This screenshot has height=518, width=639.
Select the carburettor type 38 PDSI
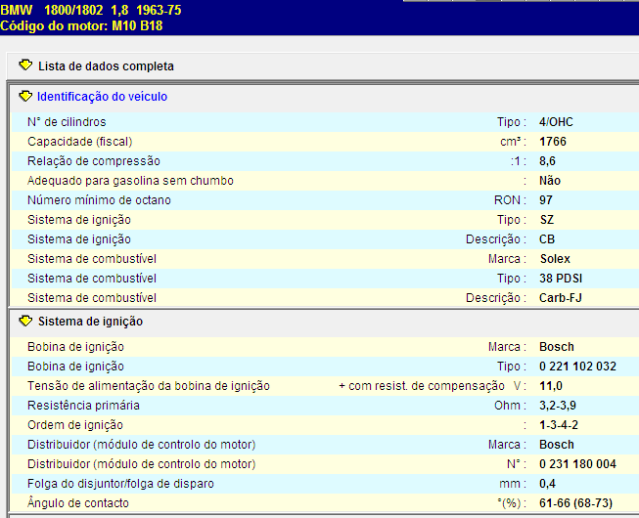click(561, 279)
